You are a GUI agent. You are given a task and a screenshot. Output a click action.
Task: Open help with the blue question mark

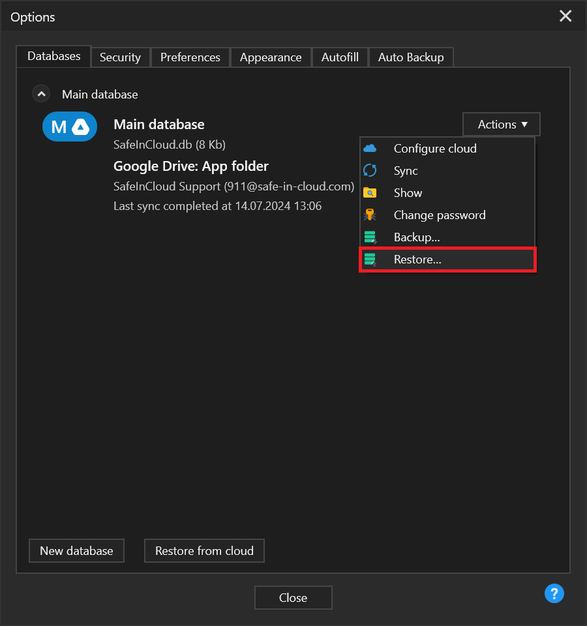pyautogui.click(x=554, y=593)
